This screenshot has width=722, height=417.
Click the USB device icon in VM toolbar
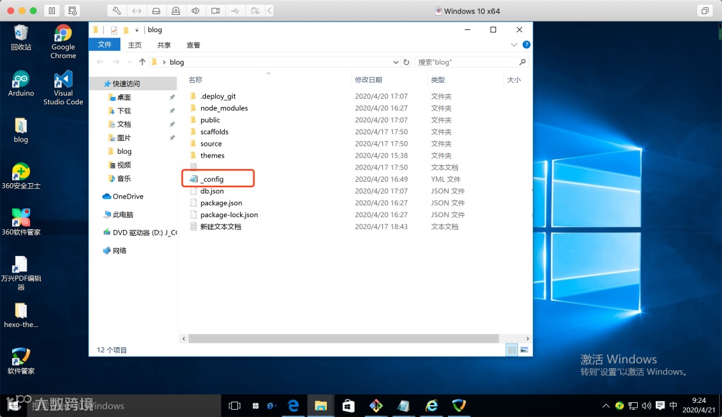click(235, 11)
